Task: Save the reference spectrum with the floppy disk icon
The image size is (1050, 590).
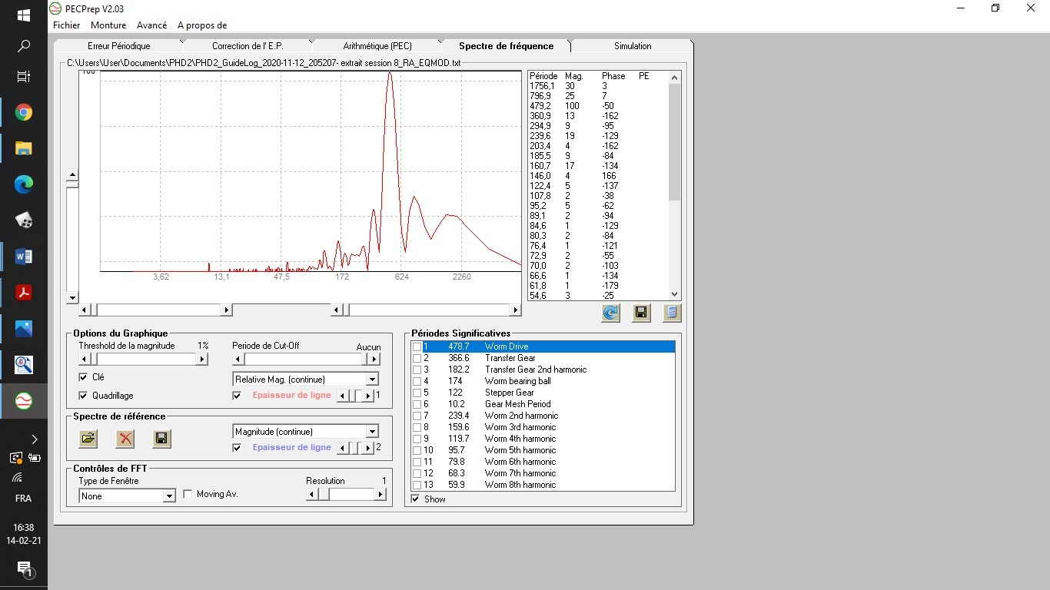Action: 161,439
